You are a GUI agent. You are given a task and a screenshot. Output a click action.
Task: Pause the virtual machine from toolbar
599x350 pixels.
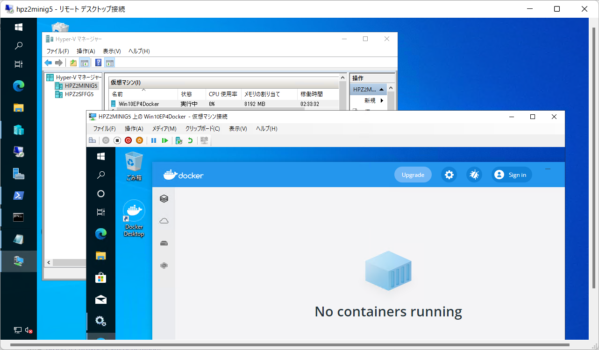(x=154, y=140)
